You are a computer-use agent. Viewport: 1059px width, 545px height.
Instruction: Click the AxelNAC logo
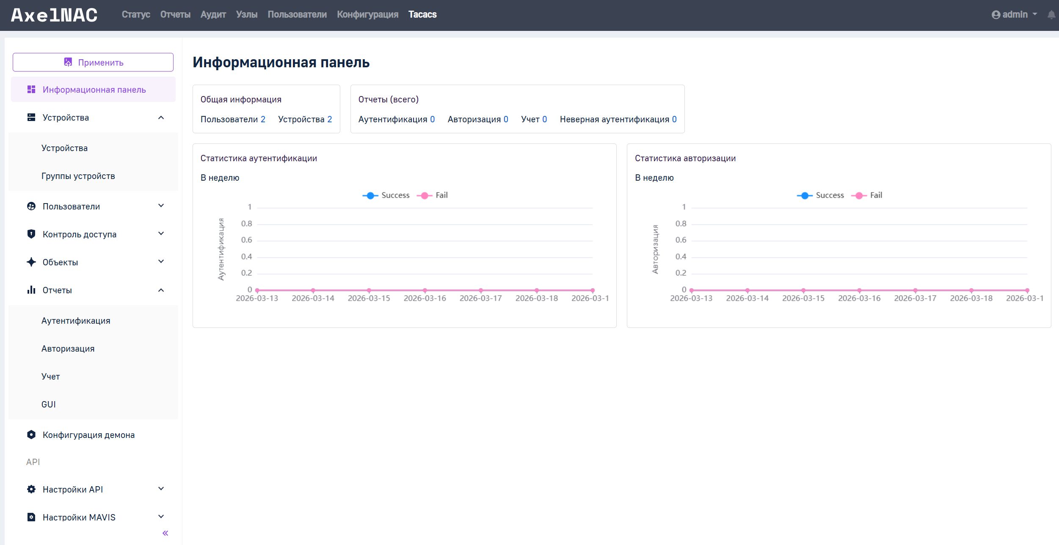54,15
